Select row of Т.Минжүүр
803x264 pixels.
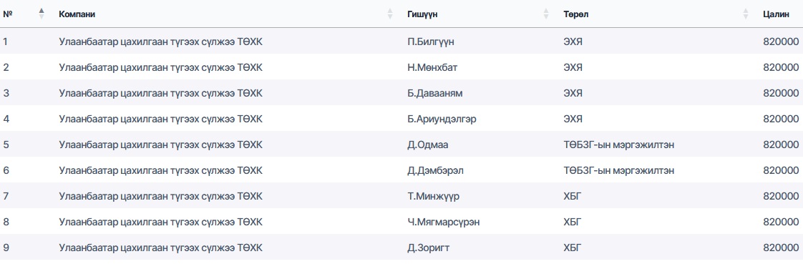(x=401, y=196)
